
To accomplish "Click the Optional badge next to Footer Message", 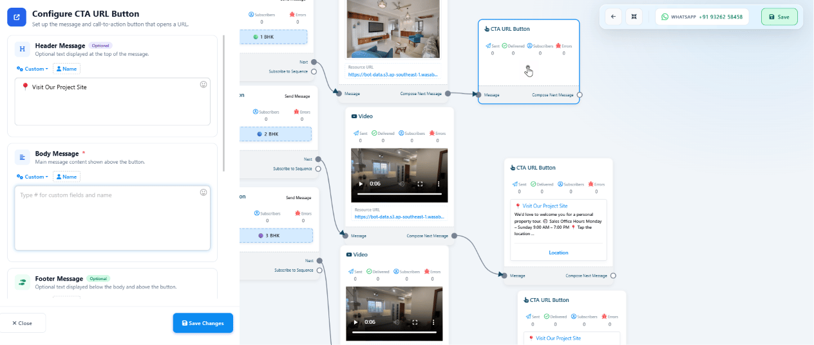I will pyautogui.click(x=99, y=278).
